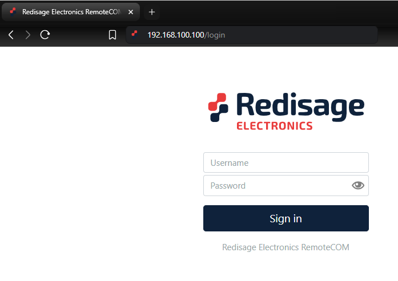Click the red ELECTRONICS text in logo
The height and width of the screenshot is (281, 398).
[x=275, y=125]
